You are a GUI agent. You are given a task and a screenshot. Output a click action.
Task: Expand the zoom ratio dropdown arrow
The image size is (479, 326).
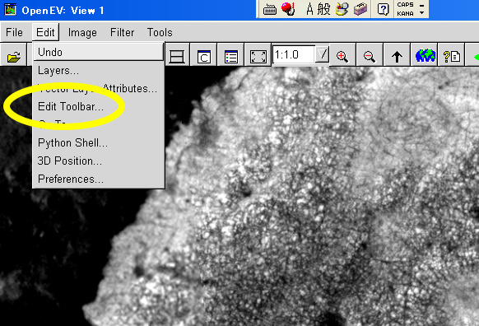pyautogui.click(x=322, y=54)
